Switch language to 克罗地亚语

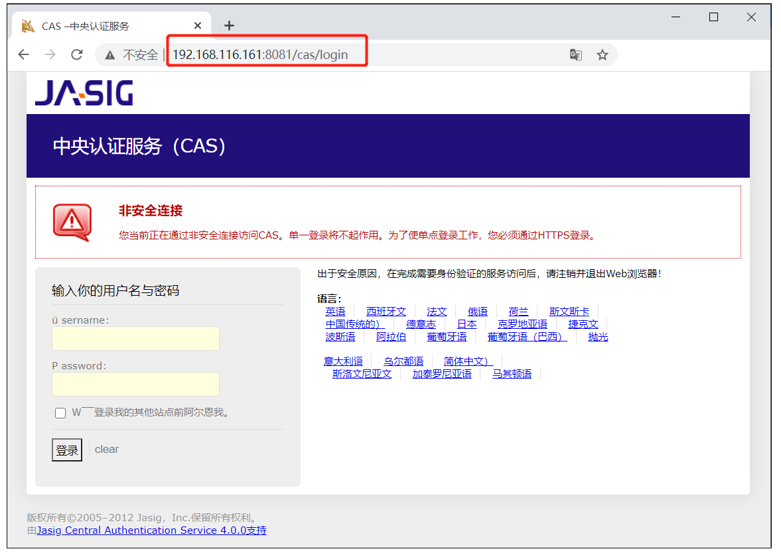[x=522, y=324]
